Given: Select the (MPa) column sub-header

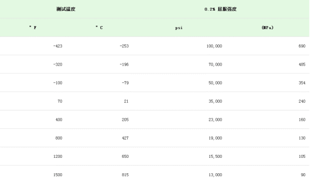Looking at the screenshot, I should tap(267, 28).
